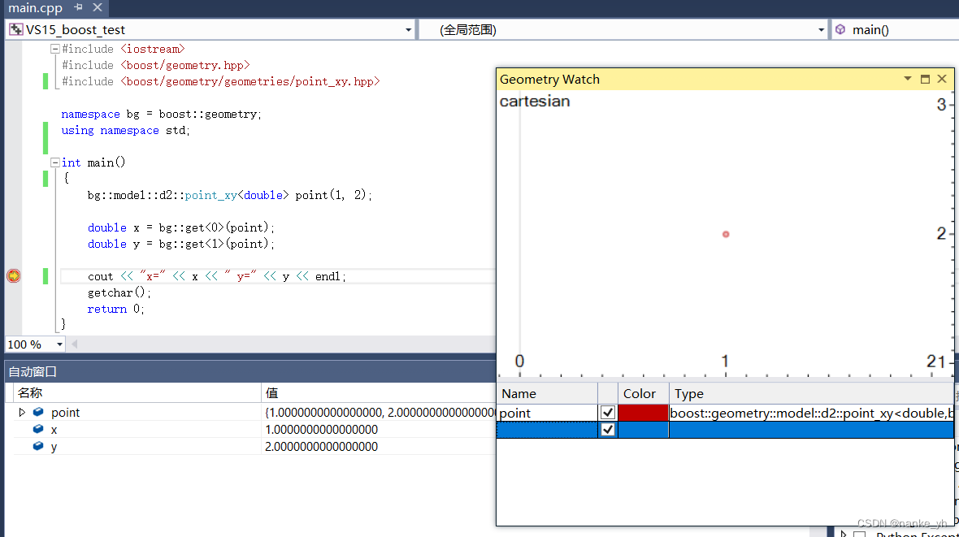Screen dimensions: 959x537
Task: Click the purple diamond icon beside point variable
Action: tap(38, 412)
